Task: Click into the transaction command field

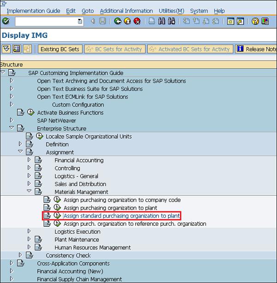Action: [47, 22]
